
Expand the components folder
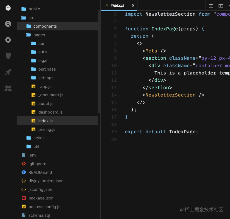pyautogui.click(x=57, y=26)
